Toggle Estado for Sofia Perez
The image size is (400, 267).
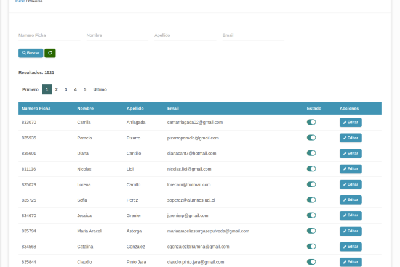pos(311,200)
